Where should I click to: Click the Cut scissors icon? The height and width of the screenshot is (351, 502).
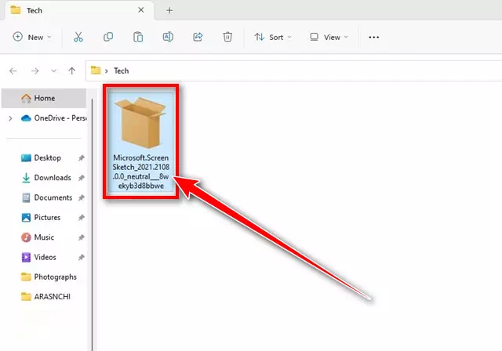click(x=78, y=37)
